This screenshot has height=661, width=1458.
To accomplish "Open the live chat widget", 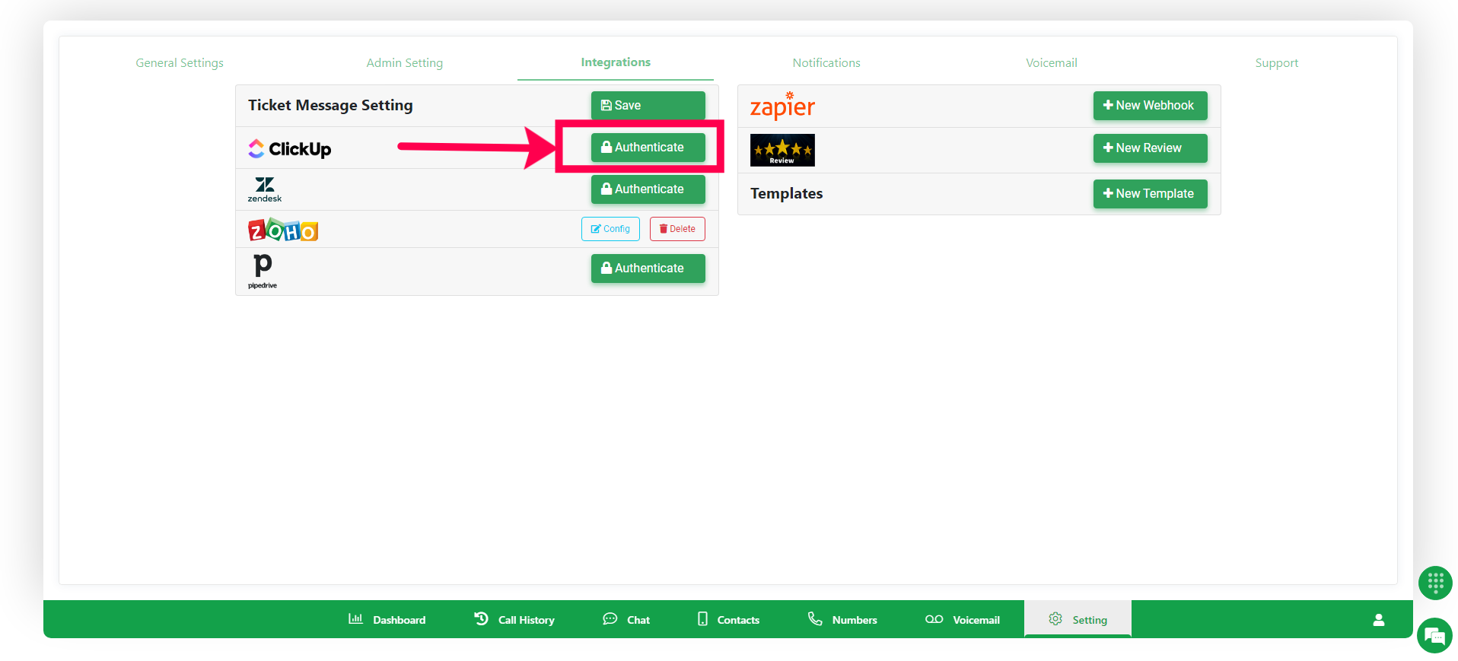I will click(1434, 635).
